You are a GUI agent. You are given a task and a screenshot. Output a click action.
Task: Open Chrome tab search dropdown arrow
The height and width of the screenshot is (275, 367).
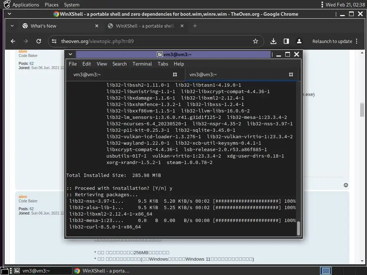pos(12,26)
